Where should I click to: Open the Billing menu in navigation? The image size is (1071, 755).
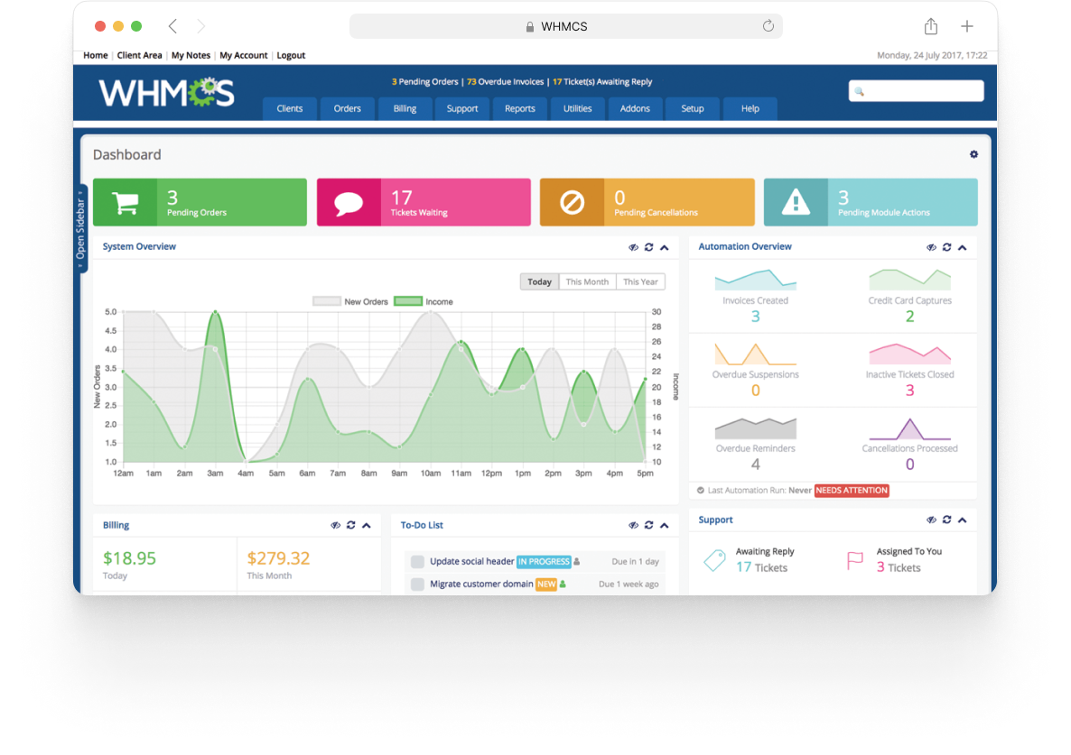tap(405, 108)
